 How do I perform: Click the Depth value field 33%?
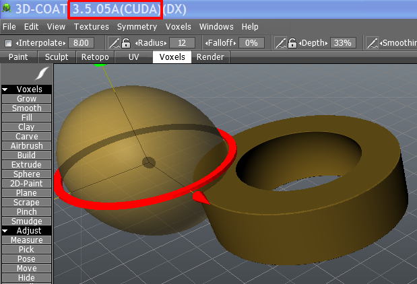pos(343,43)
